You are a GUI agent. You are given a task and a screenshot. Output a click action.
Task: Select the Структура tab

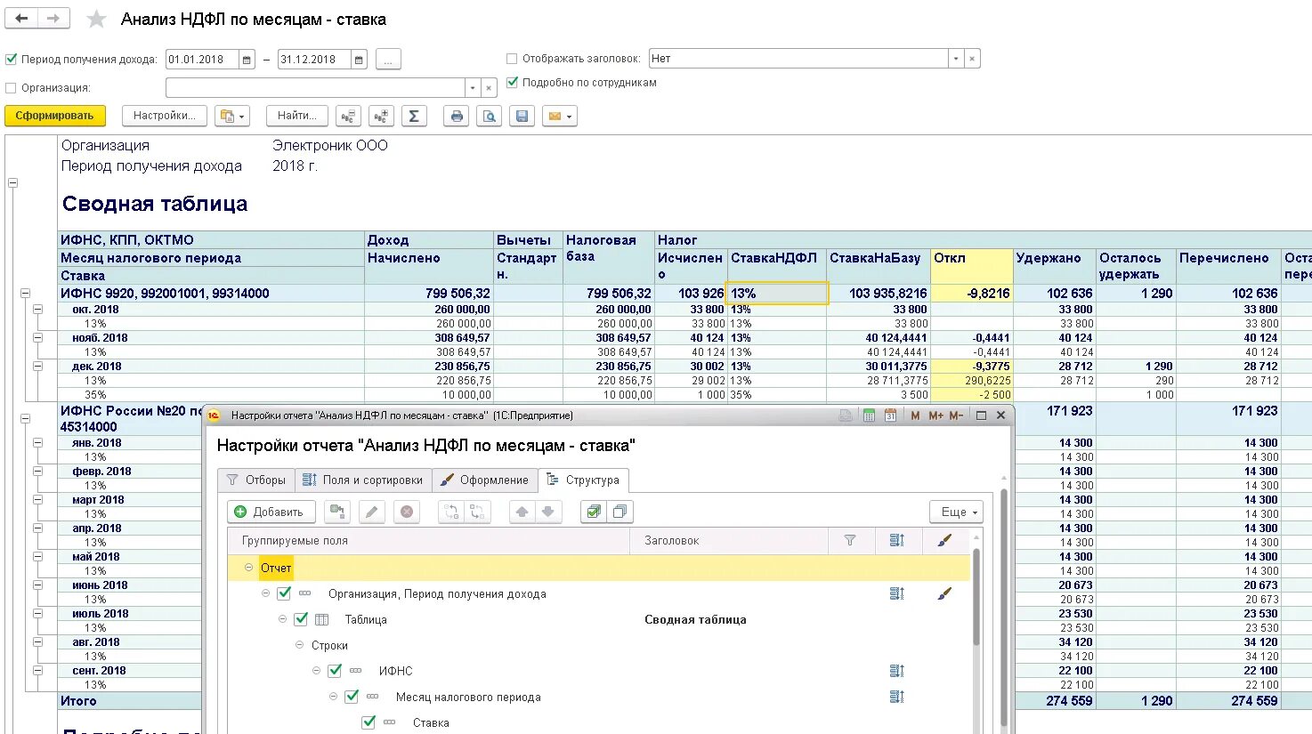coord(583,480)
